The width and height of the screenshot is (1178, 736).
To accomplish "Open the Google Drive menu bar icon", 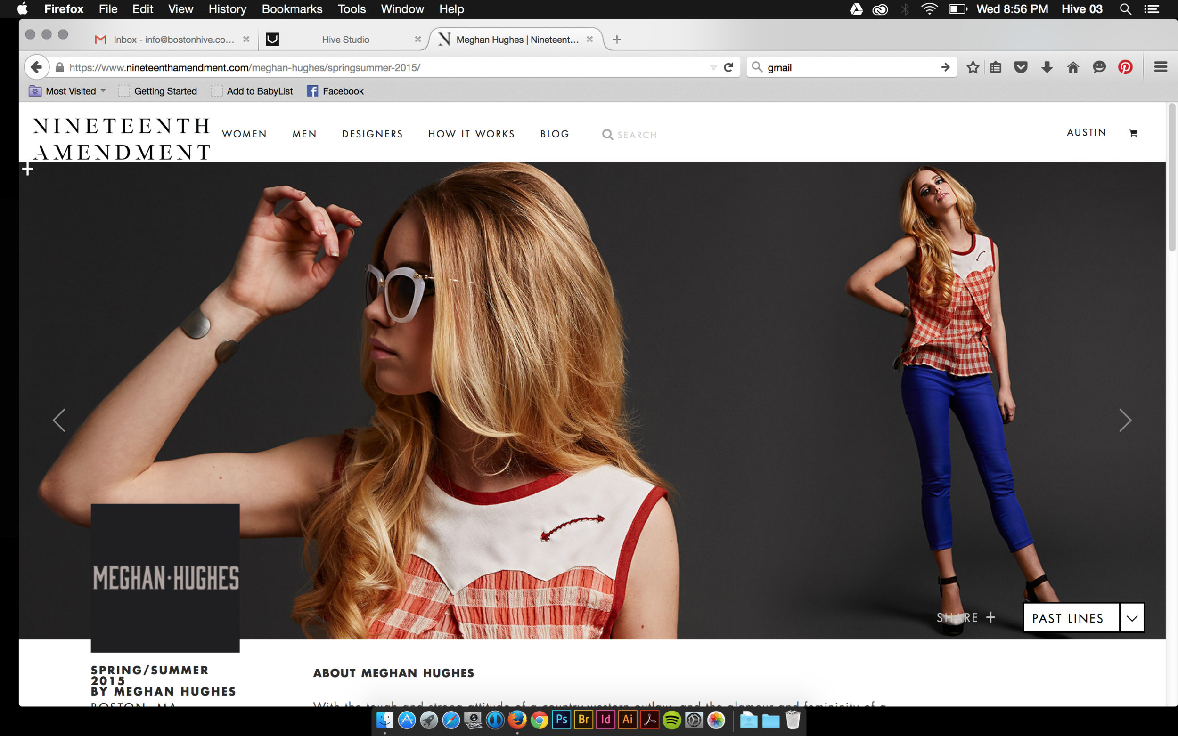I will [856, 9].
